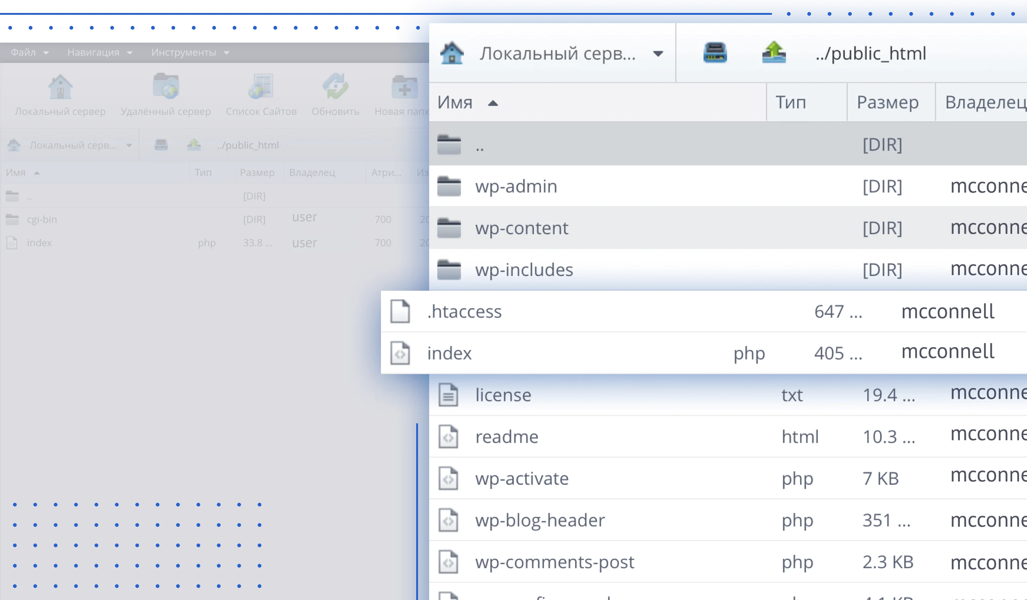Expand the Инструменты menu dropdown

pyautogui.click(x=227, y=53)
